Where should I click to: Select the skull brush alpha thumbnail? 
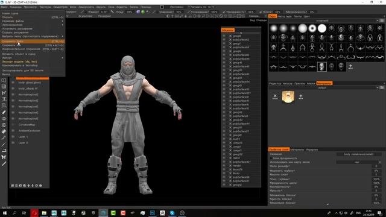click(x=321, y=67)
